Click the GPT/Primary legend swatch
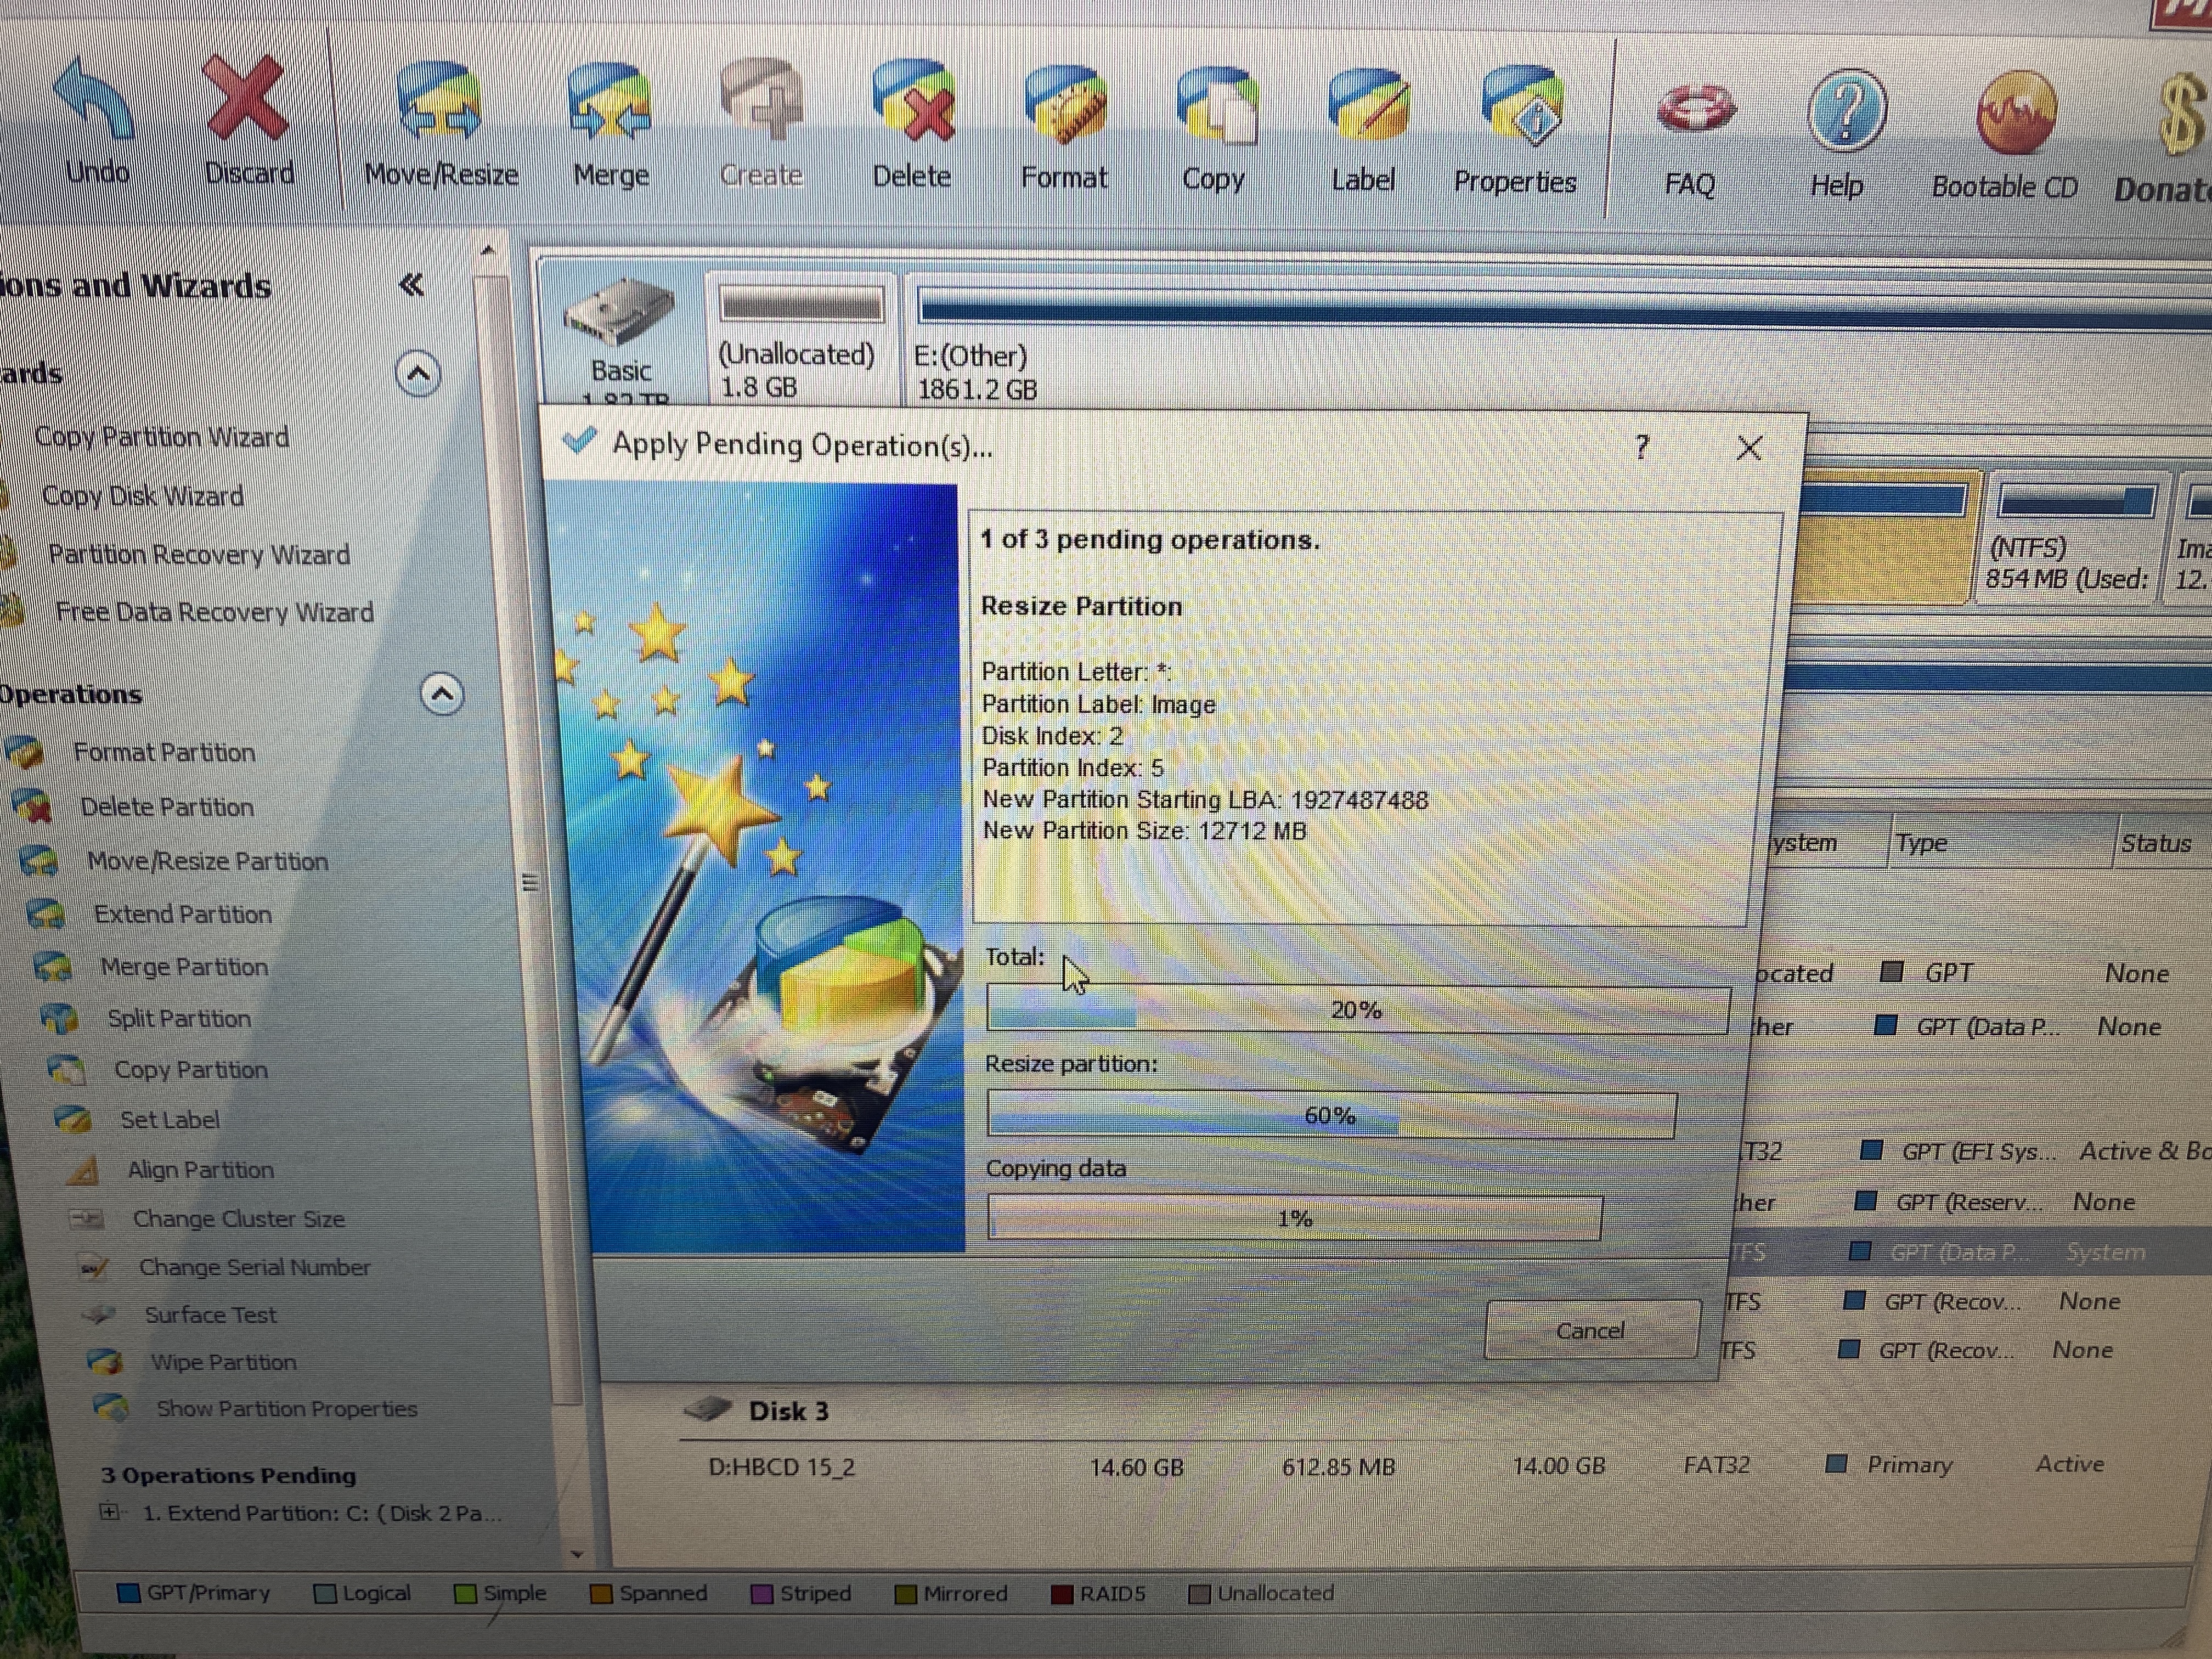This screenshot has height=1659, width=2212. [x=128, y=1593]
